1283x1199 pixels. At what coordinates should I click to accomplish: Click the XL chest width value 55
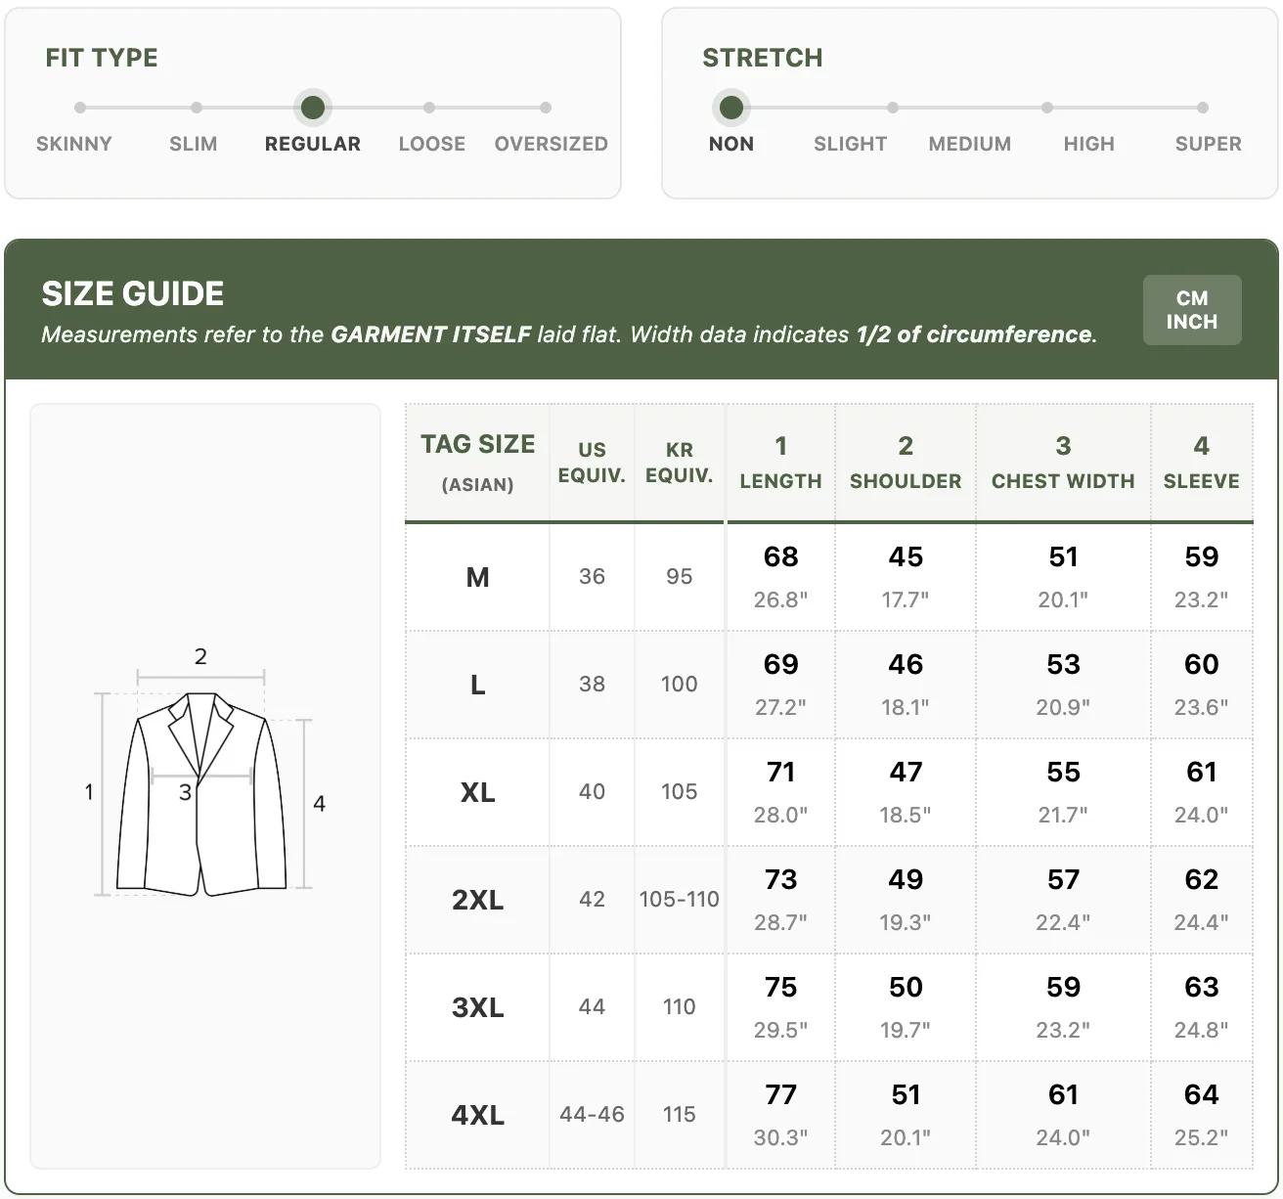pos(1063,772)
